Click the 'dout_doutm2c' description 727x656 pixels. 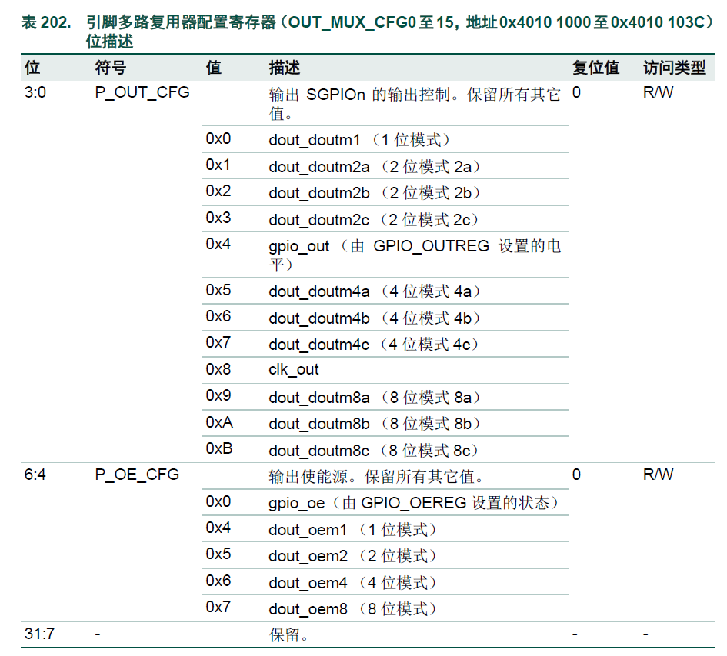(374, 220)
